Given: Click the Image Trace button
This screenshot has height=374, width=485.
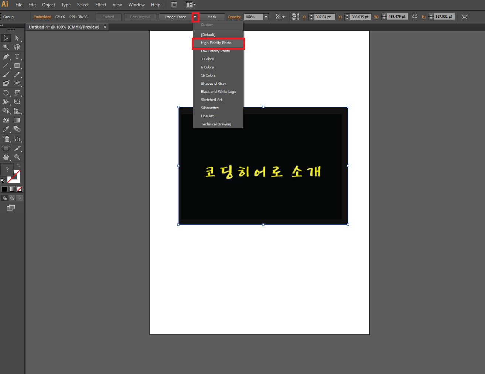Looking at the screenshot, I should click(x=175, y=17).
